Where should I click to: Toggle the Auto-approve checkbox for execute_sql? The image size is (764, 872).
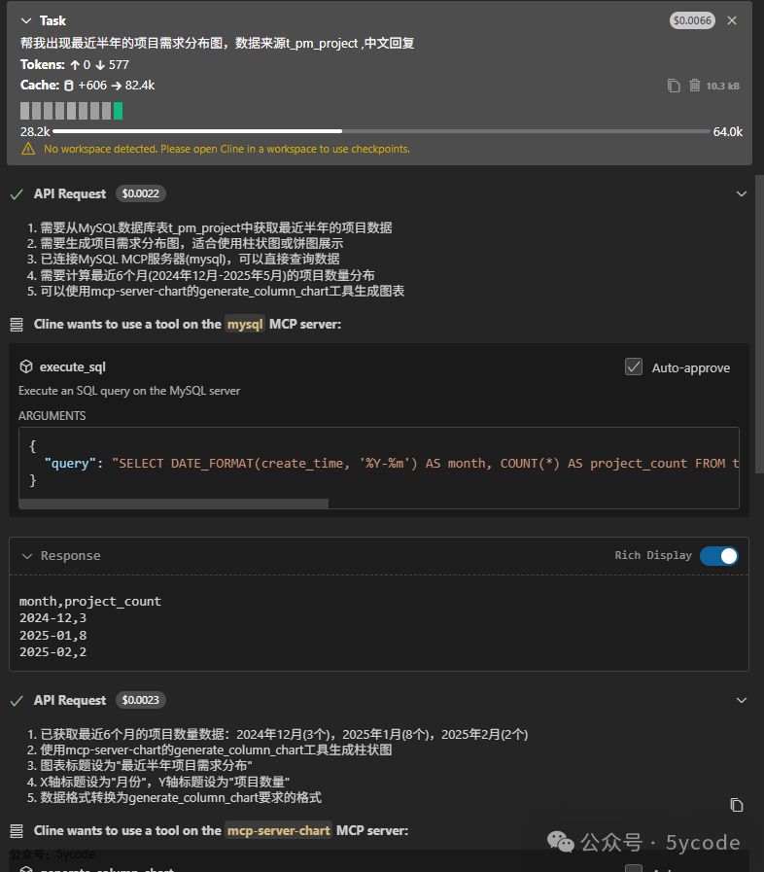[634, 367]
